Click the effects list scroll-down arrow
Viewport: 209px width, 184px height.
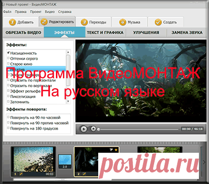[68, 101]
